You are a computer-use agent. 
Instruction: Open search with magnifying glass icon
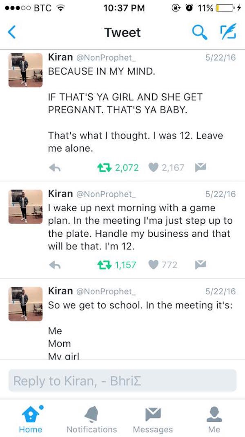tap(199, 32)
